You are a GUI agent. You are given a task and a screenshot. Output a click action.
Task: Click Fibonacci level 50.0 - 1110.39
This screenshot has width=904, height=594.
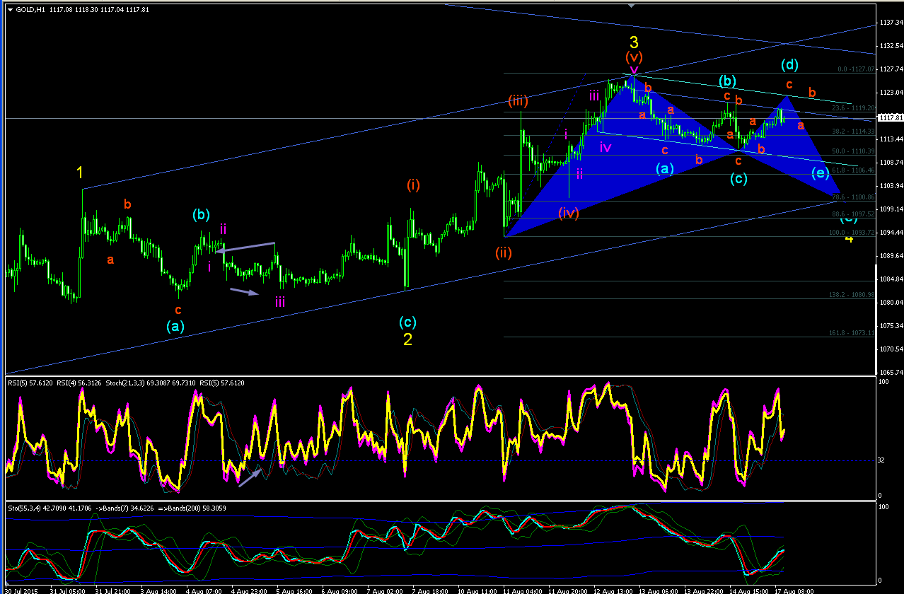(x=854, y=151)
